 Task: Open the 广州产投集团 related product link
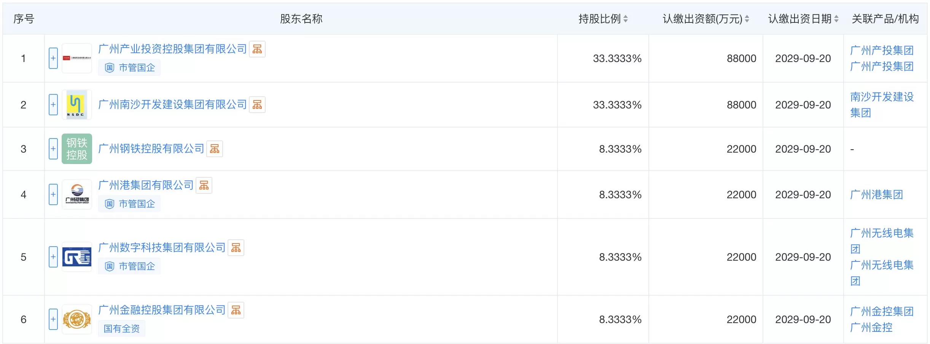(x=882, y=49)
